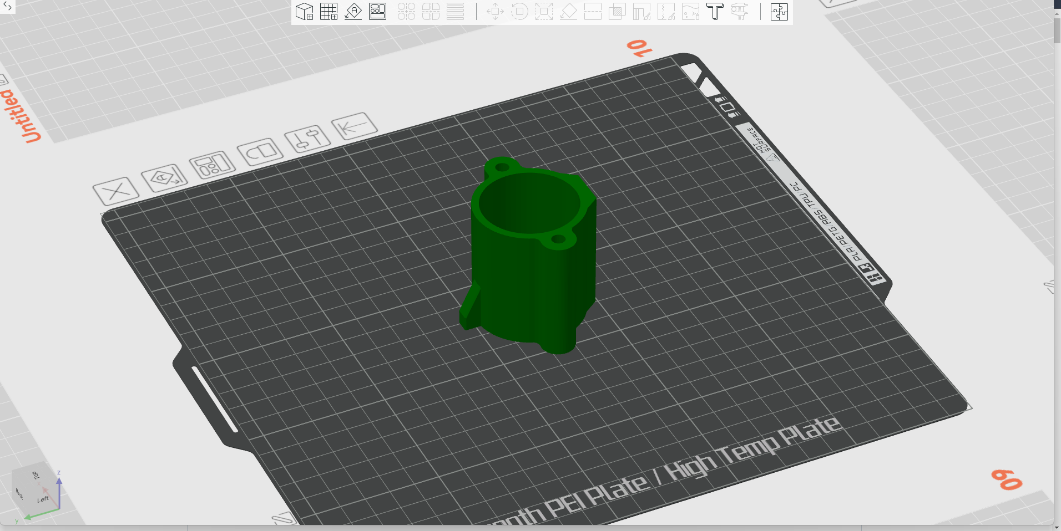
Task: Click the Add model cube icon
Action: pyautogui.click(x=304, y=12)
